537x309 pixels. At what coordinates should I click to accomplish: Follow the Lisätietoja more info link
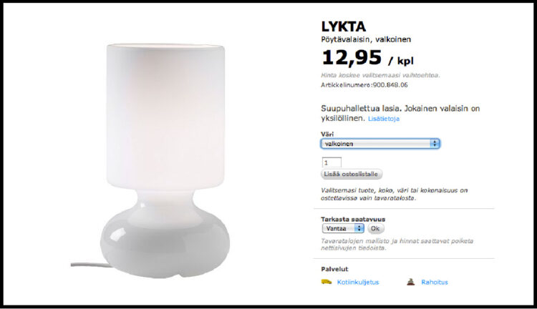384,119
